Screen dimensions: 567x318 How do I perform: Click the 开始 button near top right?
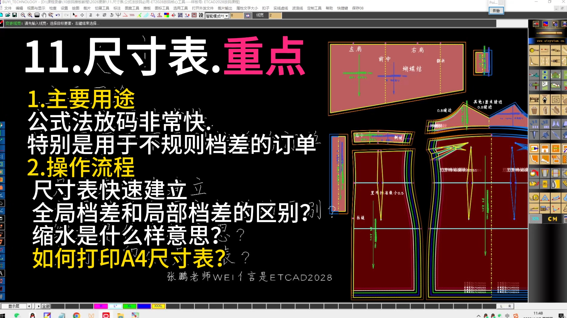496,11
